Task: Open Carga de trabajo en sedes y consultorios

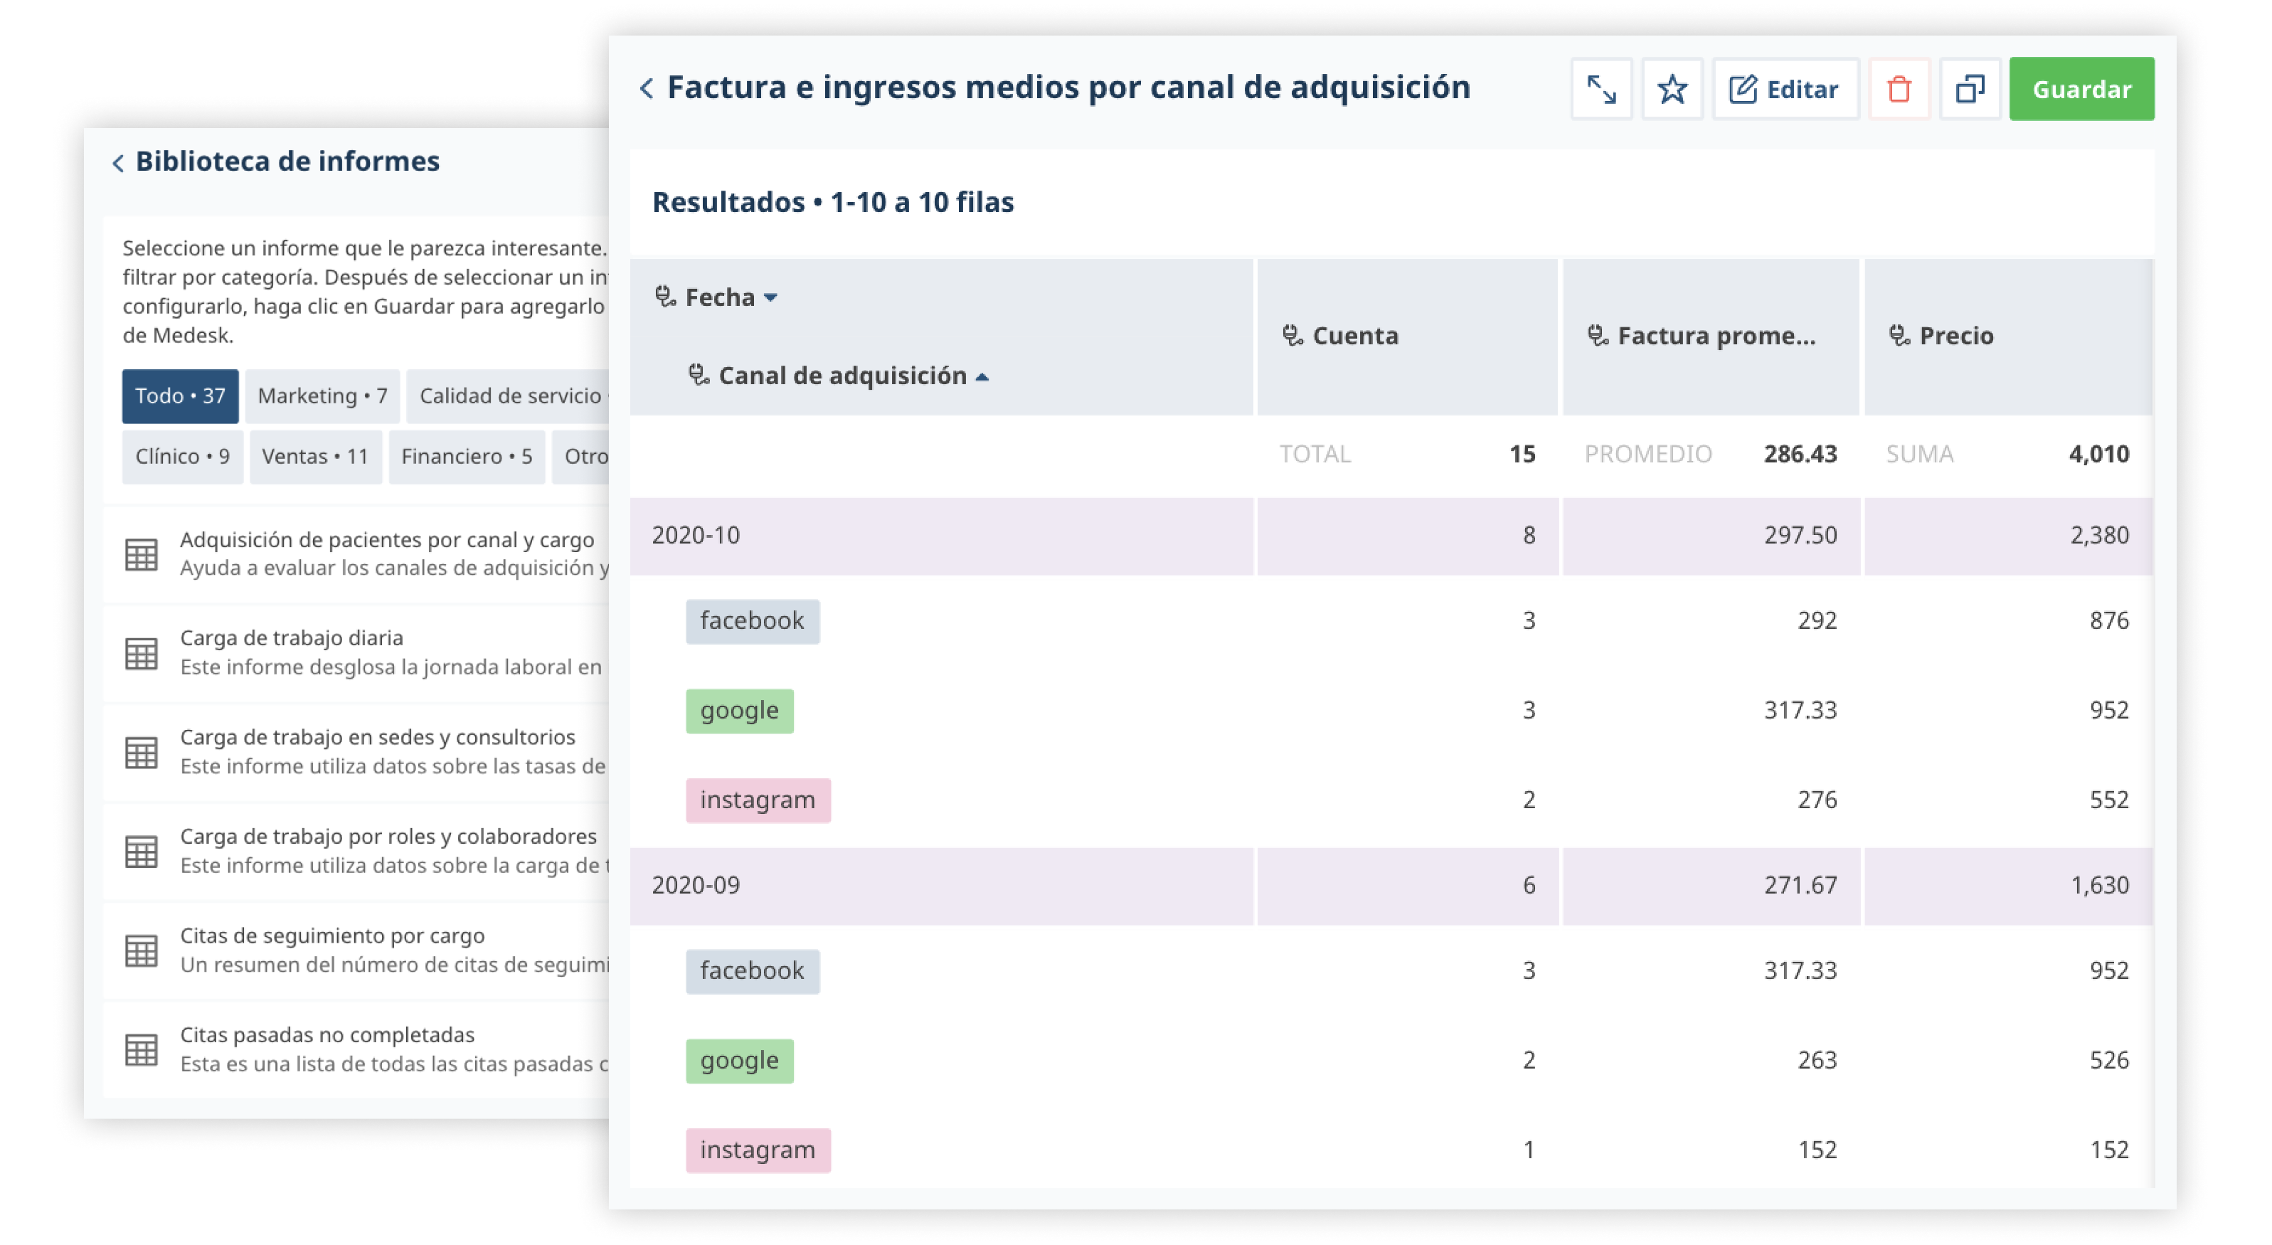Action: 378,738
